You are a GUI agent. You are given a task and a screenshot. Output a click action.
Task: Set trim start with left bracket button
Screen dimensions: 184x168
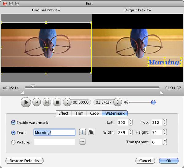[x=67, y=102]
